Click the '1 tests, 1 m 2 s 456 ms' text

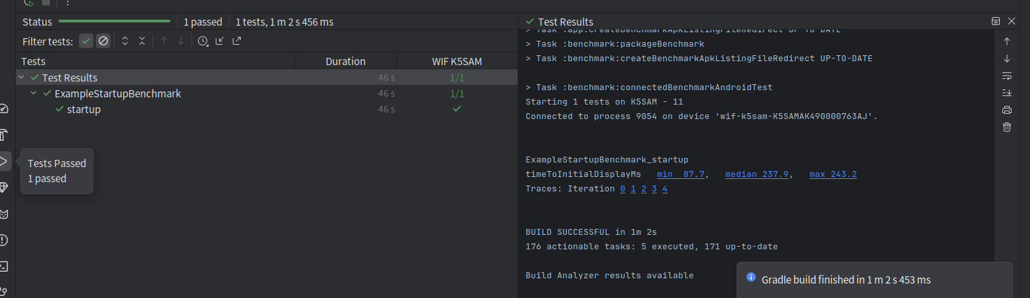(285, 22)
